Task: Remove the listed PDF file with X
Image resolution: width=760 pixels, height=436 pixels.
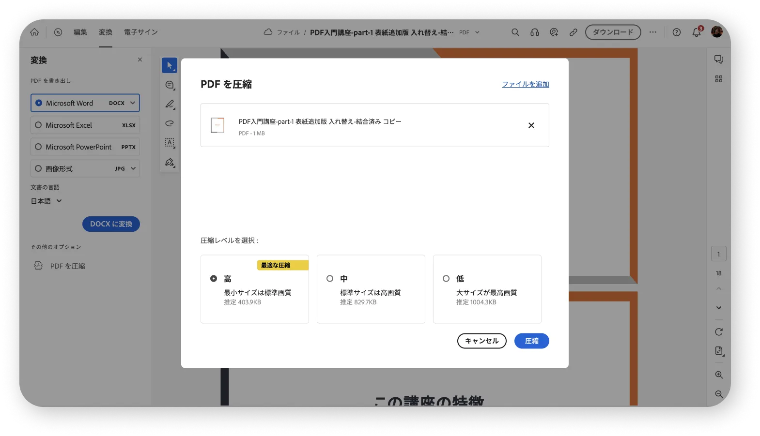Action: coord(531,125)
